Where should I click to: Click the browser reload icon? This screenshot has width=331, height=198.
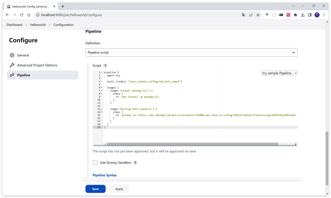click(22, 15)
